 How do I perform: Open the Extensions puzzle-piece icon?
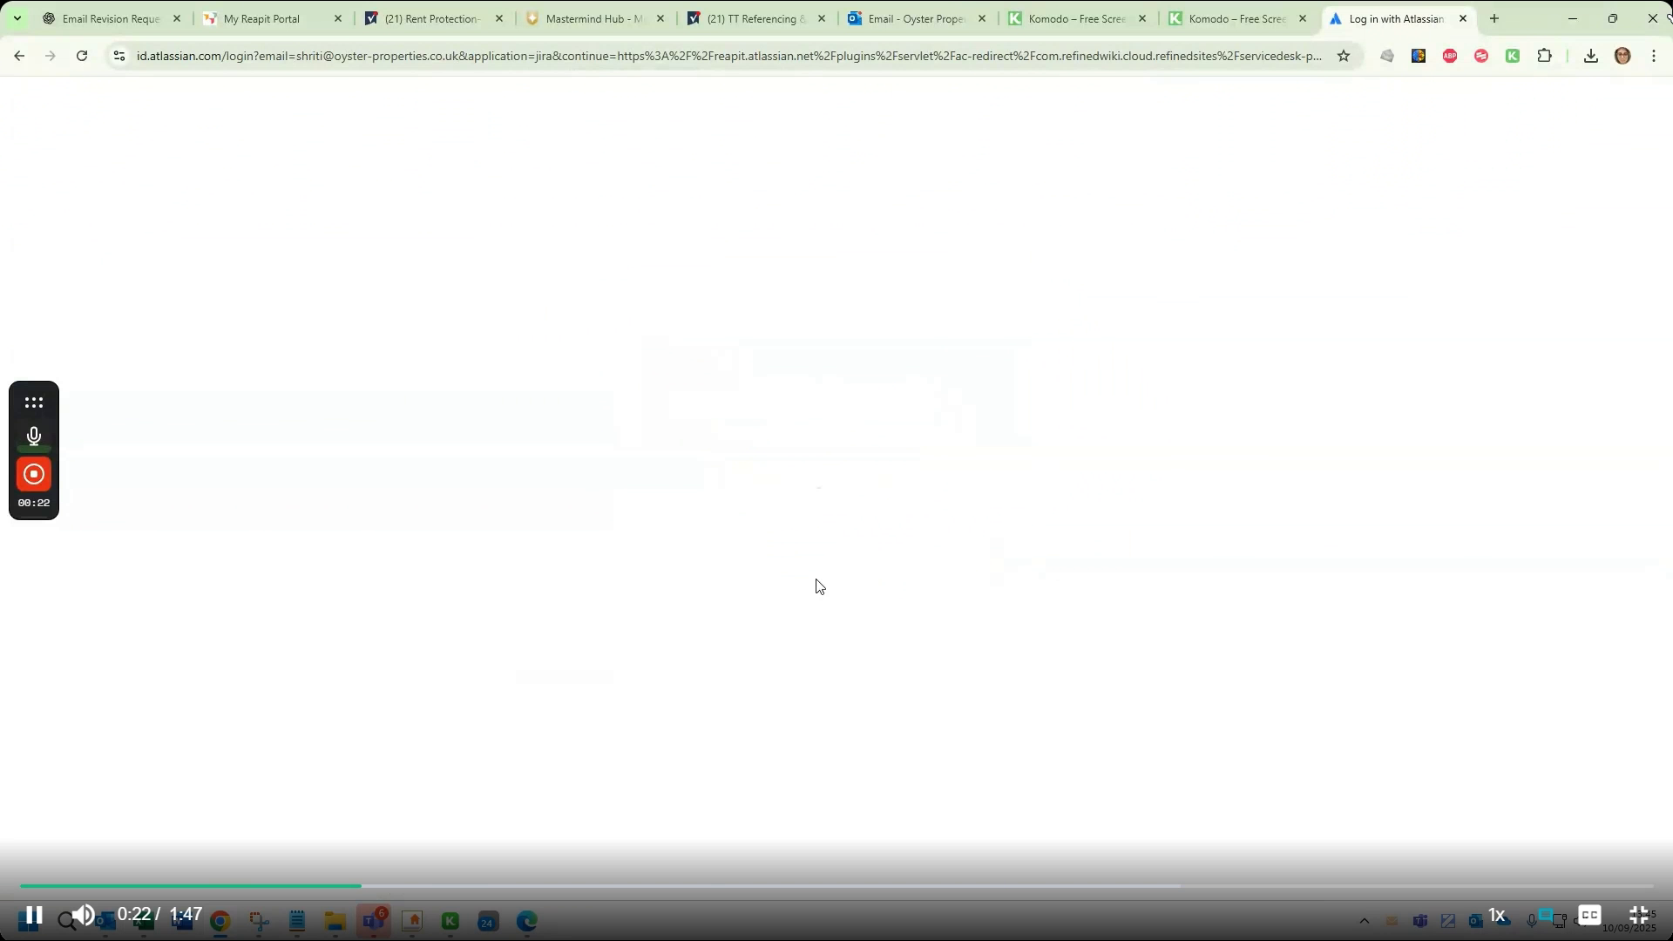pyautogui.click(x=1545, y=56)
